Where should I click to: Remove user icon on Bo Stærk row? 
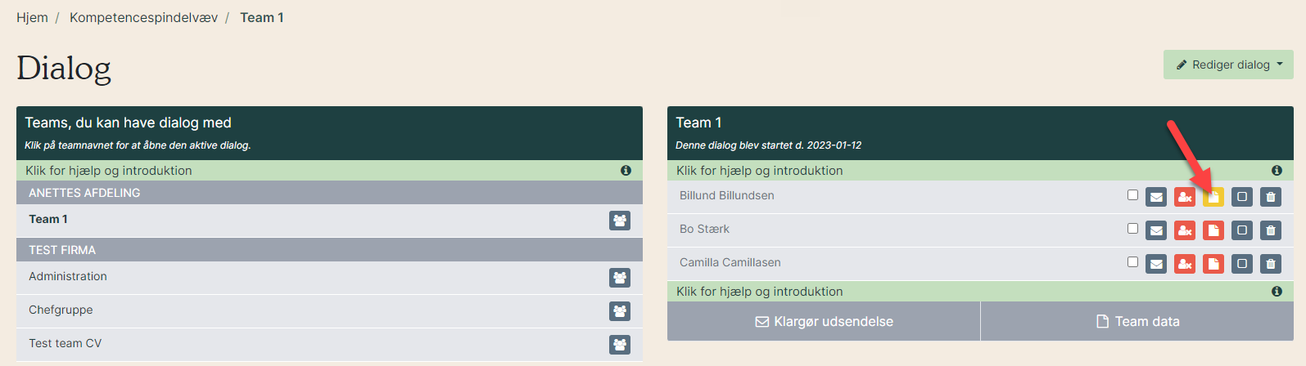click(x=1185, y=230)
